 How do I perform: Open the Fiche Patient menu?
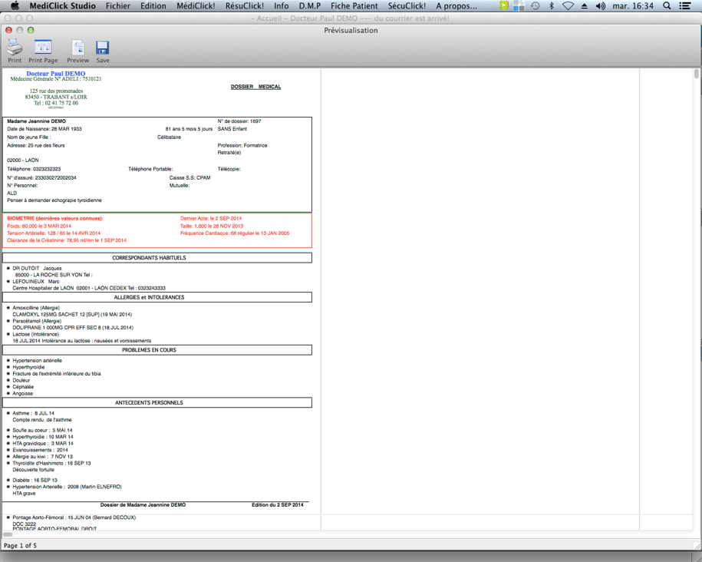pyautogui.click(x=354, y=6)
